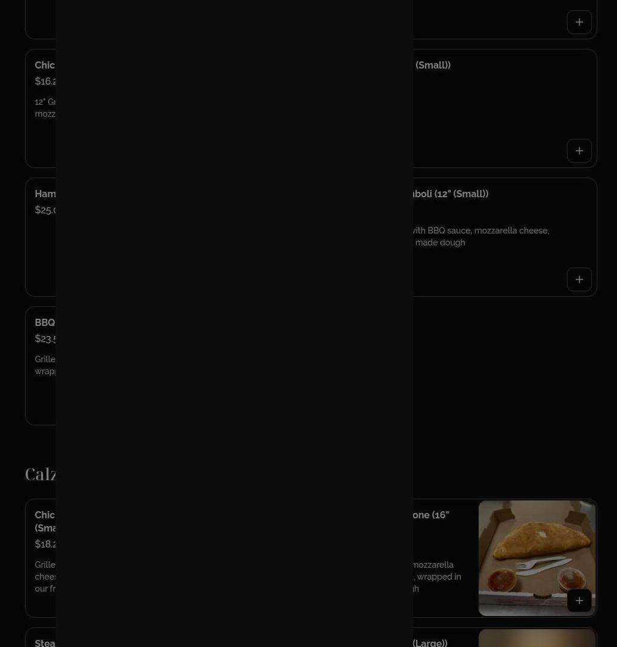This screenshot has height=647, width=617.
Task: Click the plus icon on the topmost partial card
Action: (579, 22)
